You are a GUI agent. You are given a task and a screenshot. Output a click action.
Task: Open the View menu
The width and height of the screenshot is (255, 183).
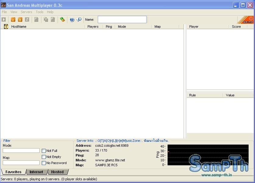[14, 12]
